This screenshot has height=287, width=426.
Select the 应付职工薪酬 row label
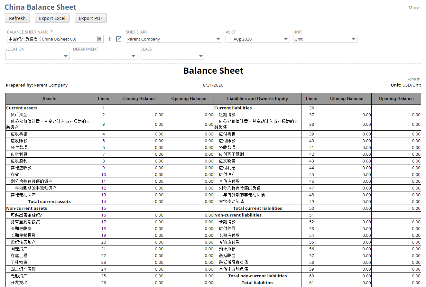click(x=231, y=154)
